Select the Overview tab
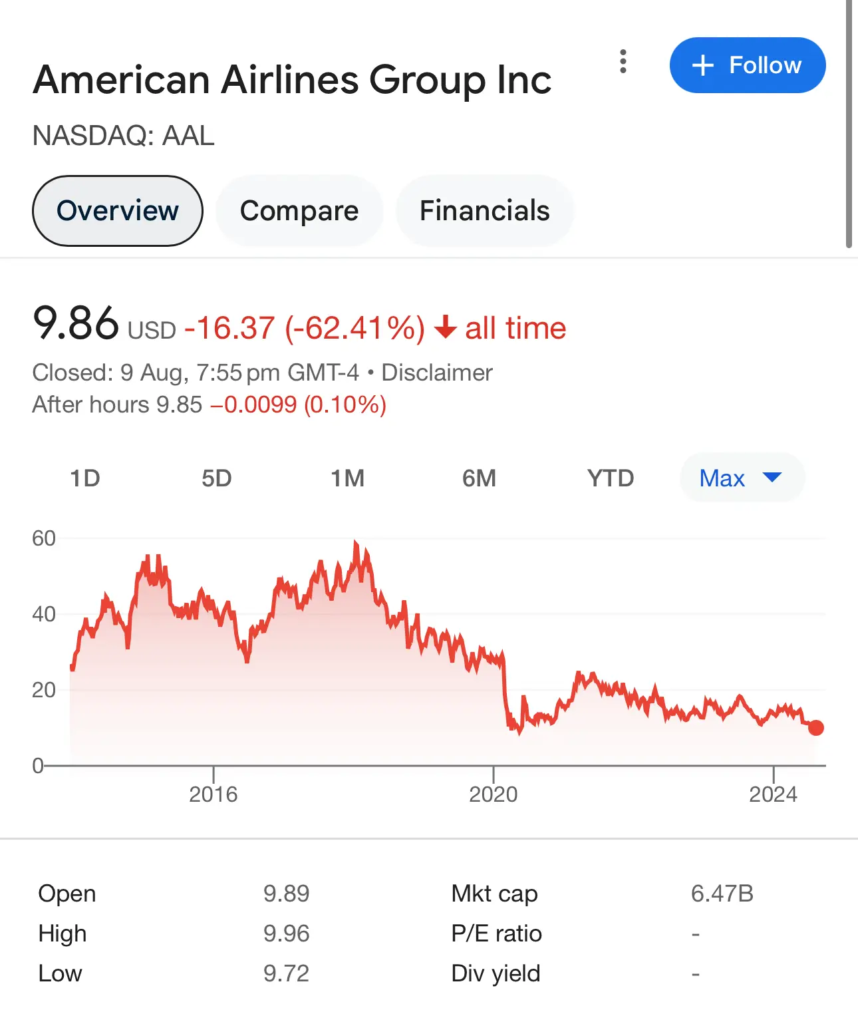This screenshot has height=1012, width=858. (x=118, y=211)
